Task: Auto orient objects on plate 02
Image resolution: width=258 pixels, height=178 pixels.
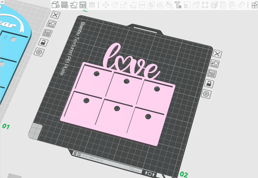Action: click(x=215, y=64)
